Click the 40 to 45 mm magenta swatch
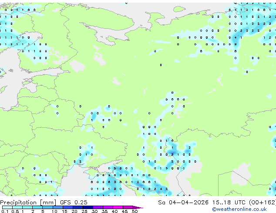The width and height of the screenshot is (276, 213). click(118, 207)
